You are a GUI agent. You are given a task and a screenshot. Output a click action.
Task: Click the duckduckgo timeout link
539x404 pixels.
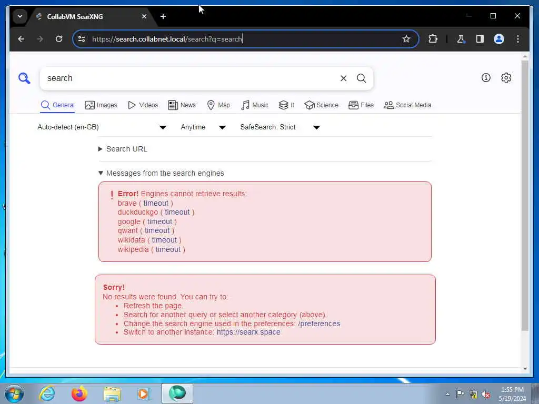point(177,212)
